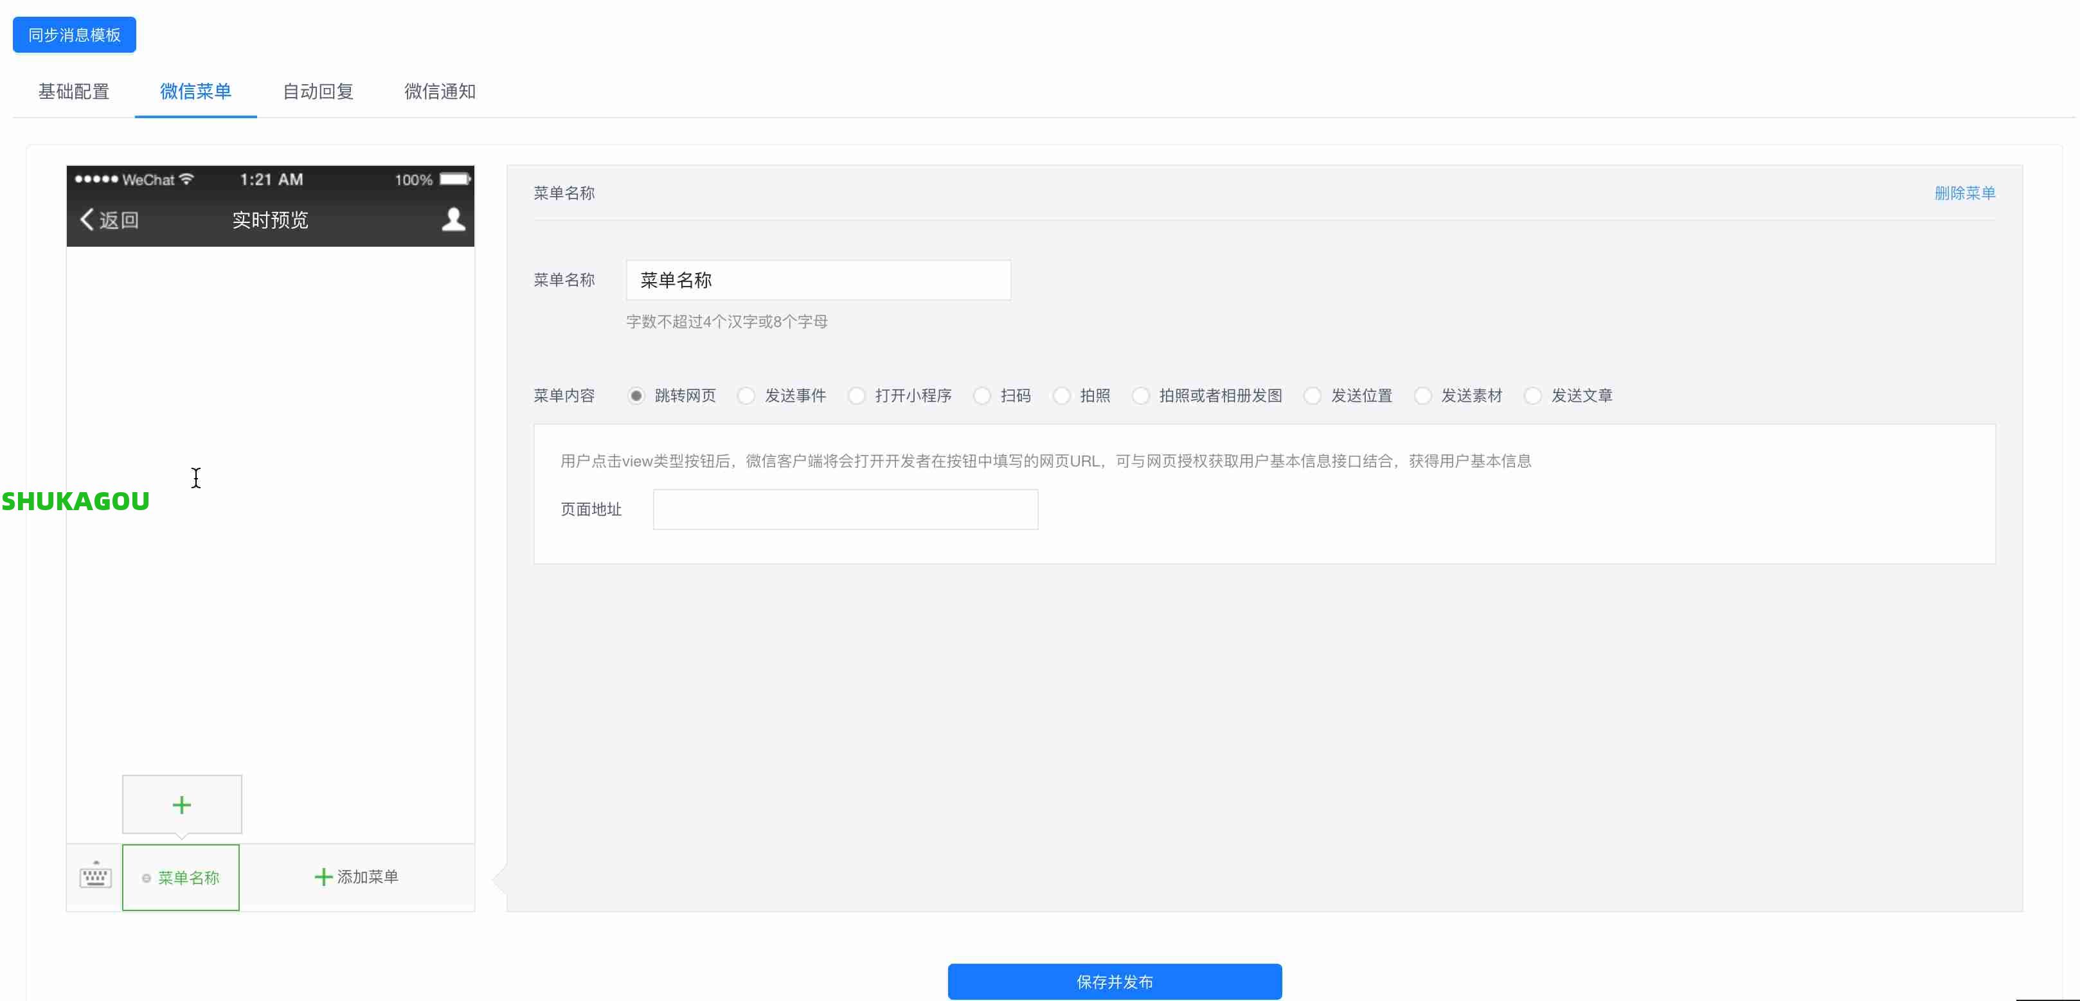This screenshot has width=2080, height=1001.
Task: Click the keyboard icon in the phone preview
Action: [94, 877]
